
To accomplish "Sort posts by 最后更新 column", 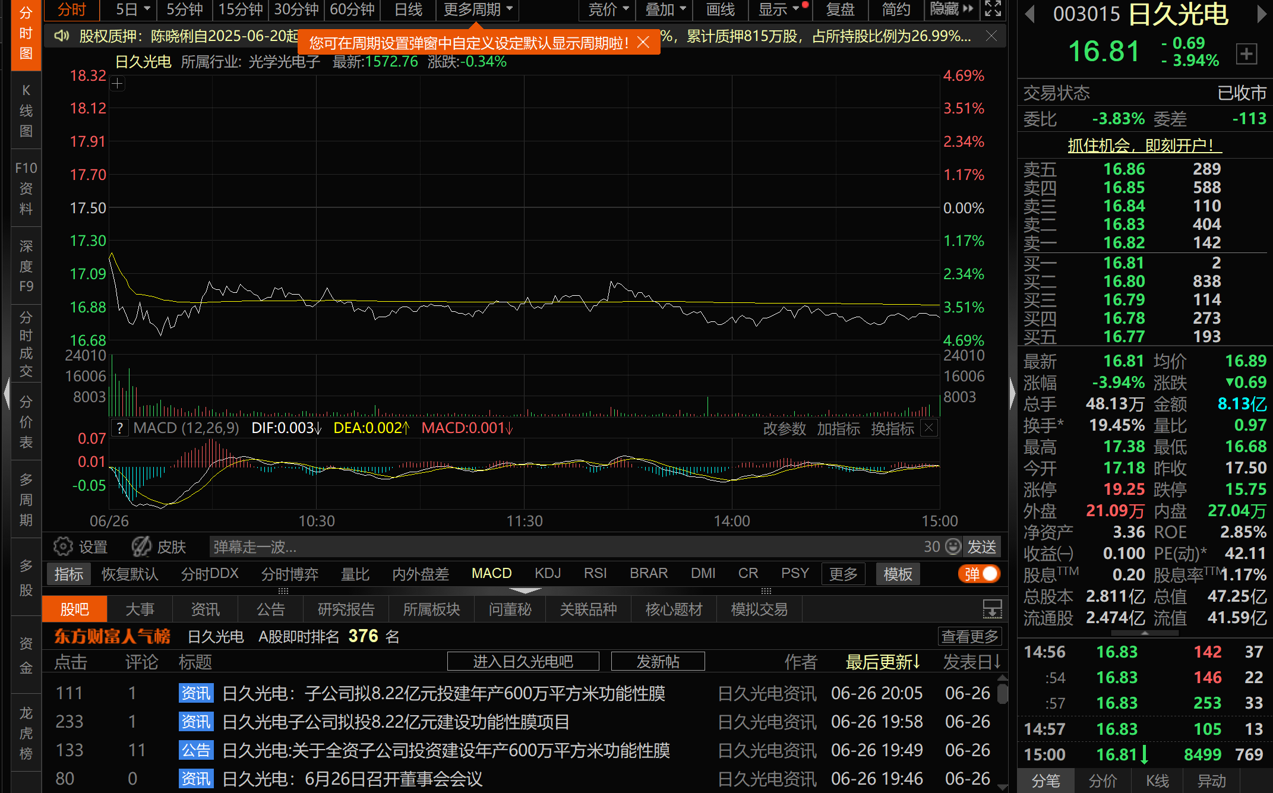I will [x=883, y=662].
